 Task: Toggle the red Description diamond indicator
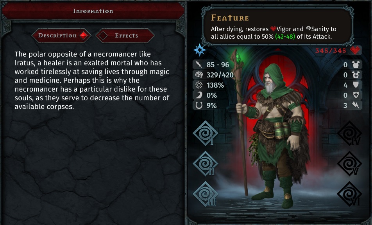(x=83, y=36)
